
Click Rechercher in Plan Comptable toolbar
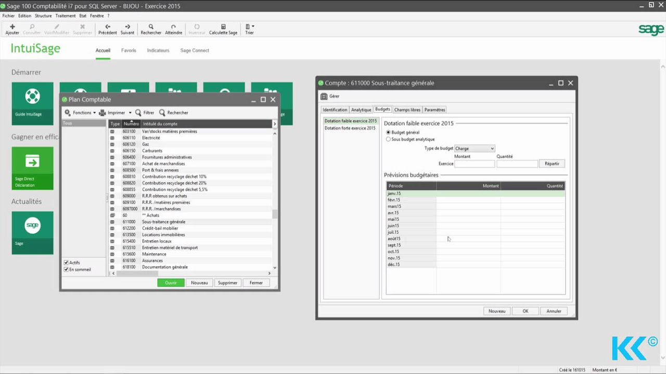[x=174, y=113]
